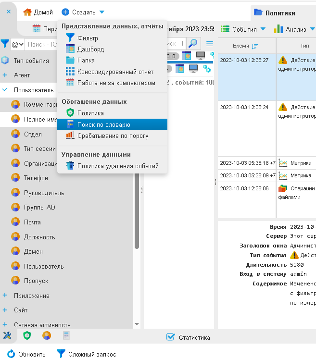Screen dimensions: 316x358
Task: Click the Консолидированный отчёт grid icon
Action: coord(70,72)
